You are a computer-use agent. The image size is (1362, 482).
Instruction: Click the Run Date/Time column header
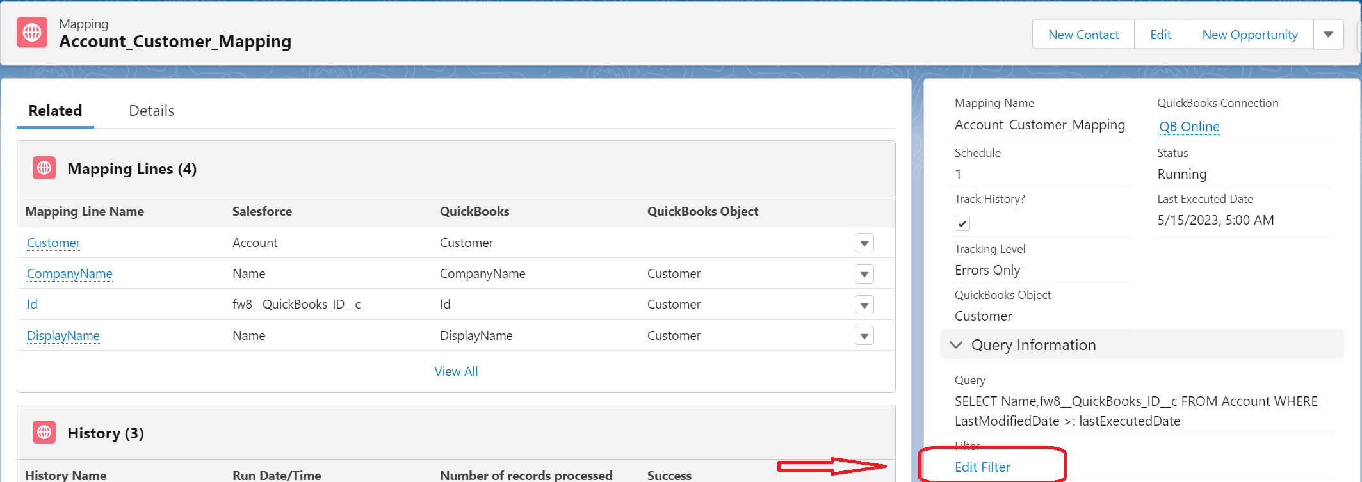[277, 475]
